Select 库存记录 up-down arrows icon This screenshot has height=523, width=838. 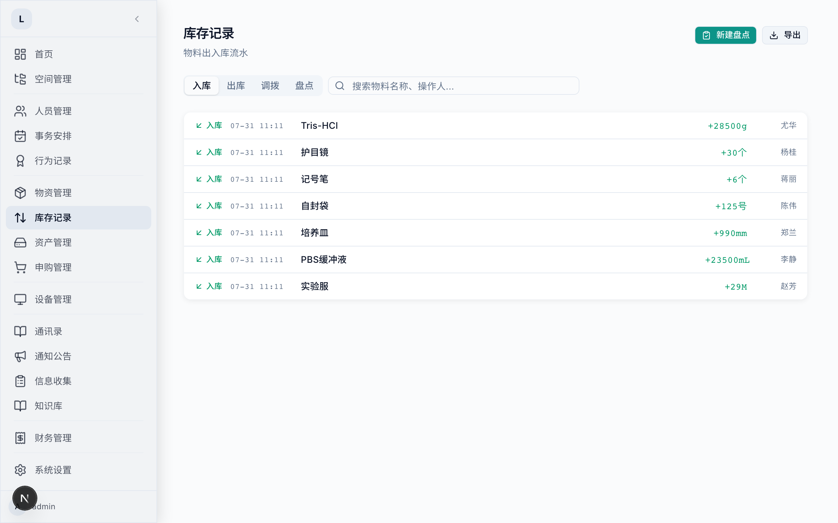[20, 218]
